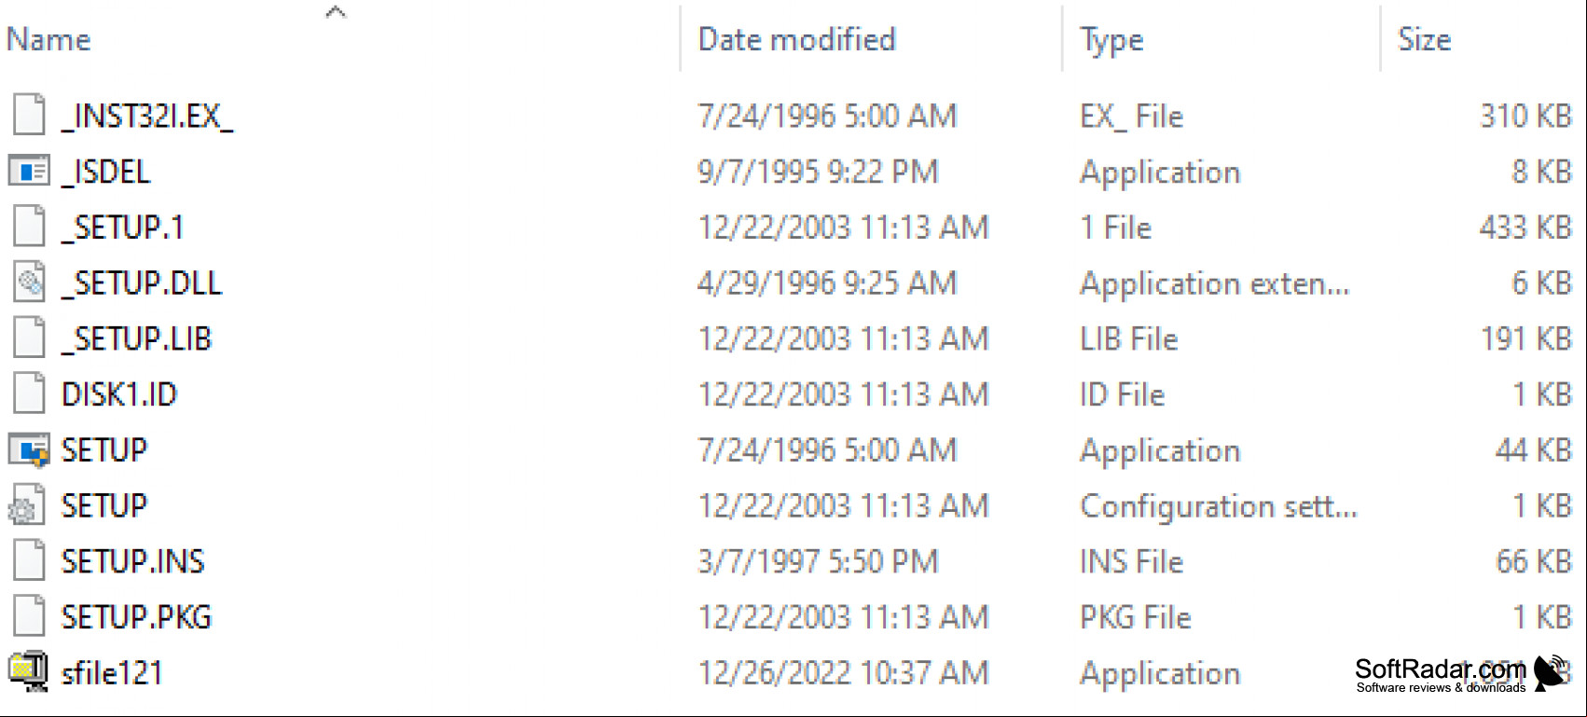The height and width of the screenshot is (717, 1587).
Task: Sort by Date modified column header
Action: point(796,39)
